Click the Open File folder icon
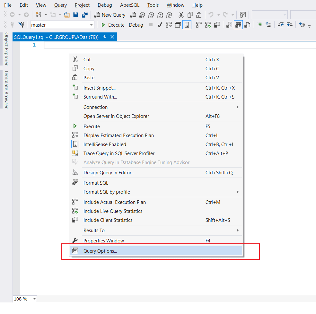The width and height of the screenshot is (316, 314). click(67, 15)
